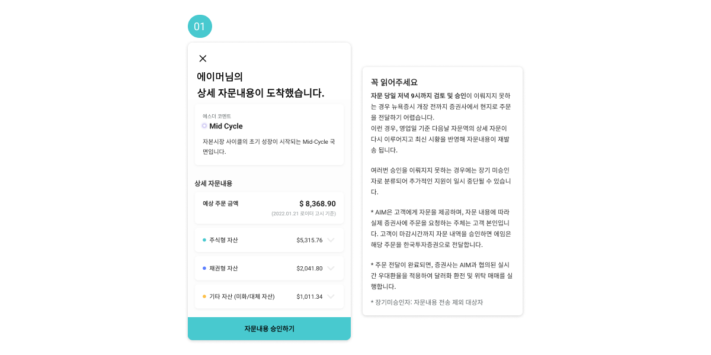This screenshot has height=355, width=711.
Task: Close the advisory detail screen with X
Action: point(203,59)
